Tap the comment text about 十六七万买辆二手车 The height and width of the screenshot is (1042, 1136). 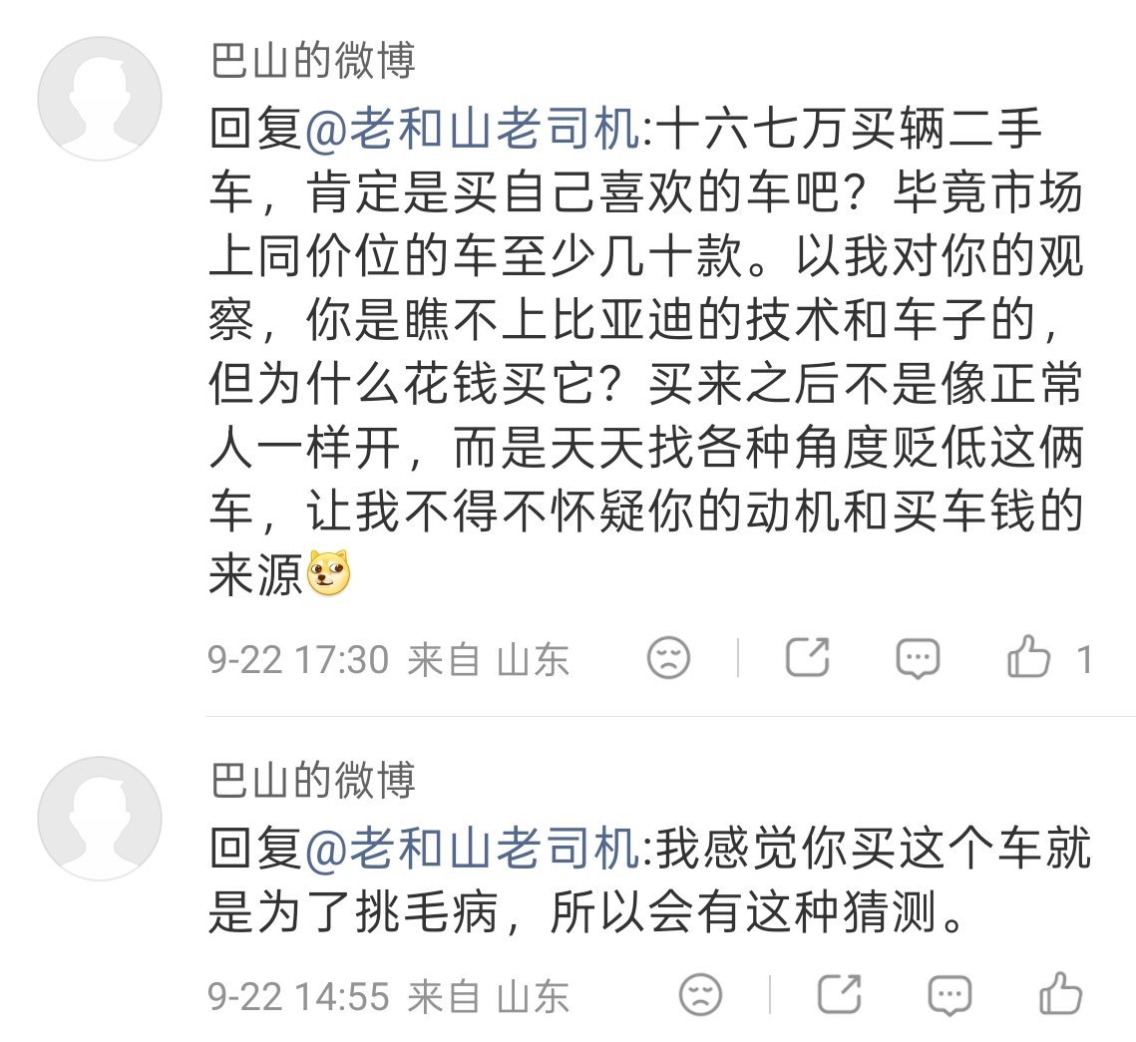[646, 351]
